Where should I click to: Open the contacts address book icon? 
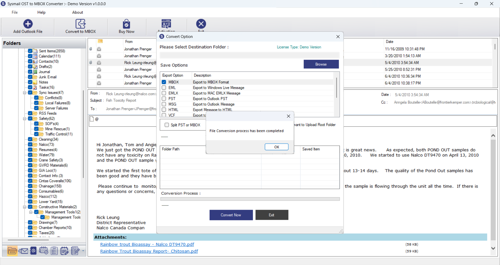(x=33, y=251)
